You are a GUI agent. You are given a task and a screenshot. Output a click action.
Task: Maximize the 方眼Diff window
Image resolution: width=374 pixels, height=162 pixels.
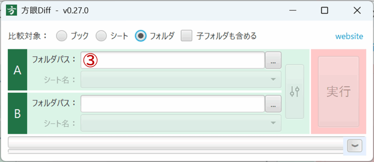tap(324, 11)
